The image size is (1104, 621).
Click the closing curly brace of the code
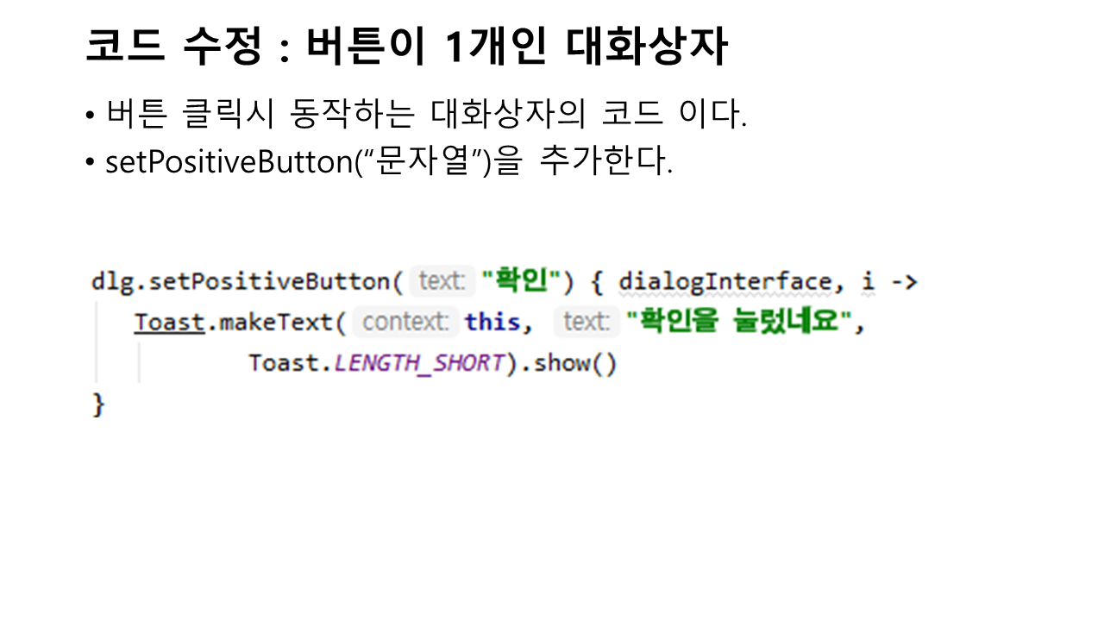98,404
